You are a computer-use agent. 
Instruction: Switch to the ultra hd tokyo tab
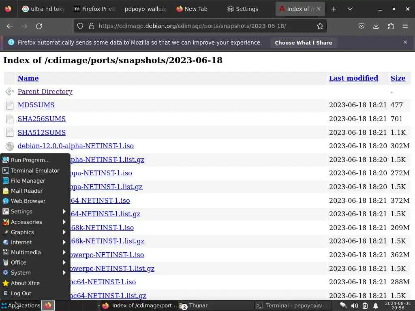[x=44, y=9]
